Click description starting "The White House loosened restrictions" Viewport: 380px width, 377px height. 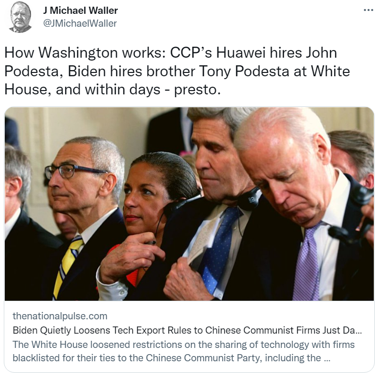[183, 351]
